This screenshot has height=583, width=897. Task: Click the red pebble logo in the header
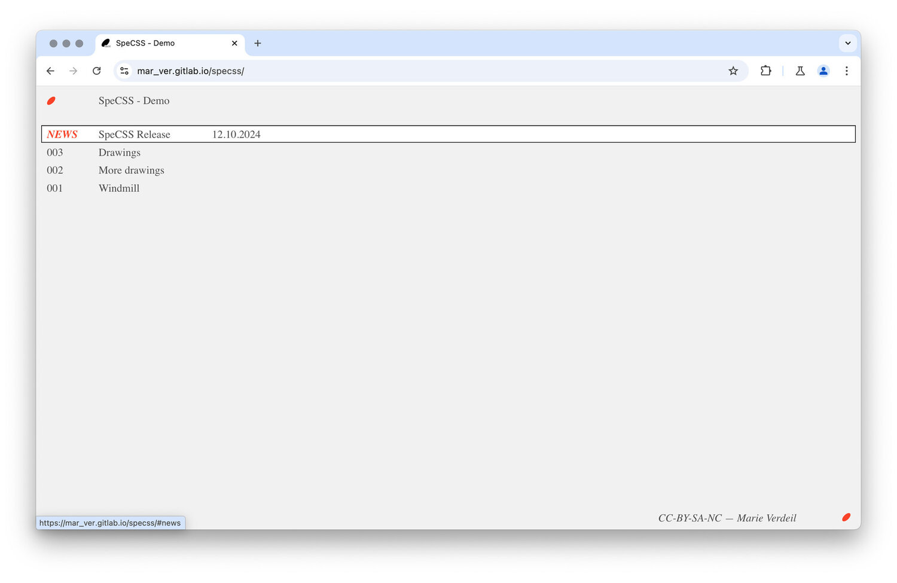[51, 100]
